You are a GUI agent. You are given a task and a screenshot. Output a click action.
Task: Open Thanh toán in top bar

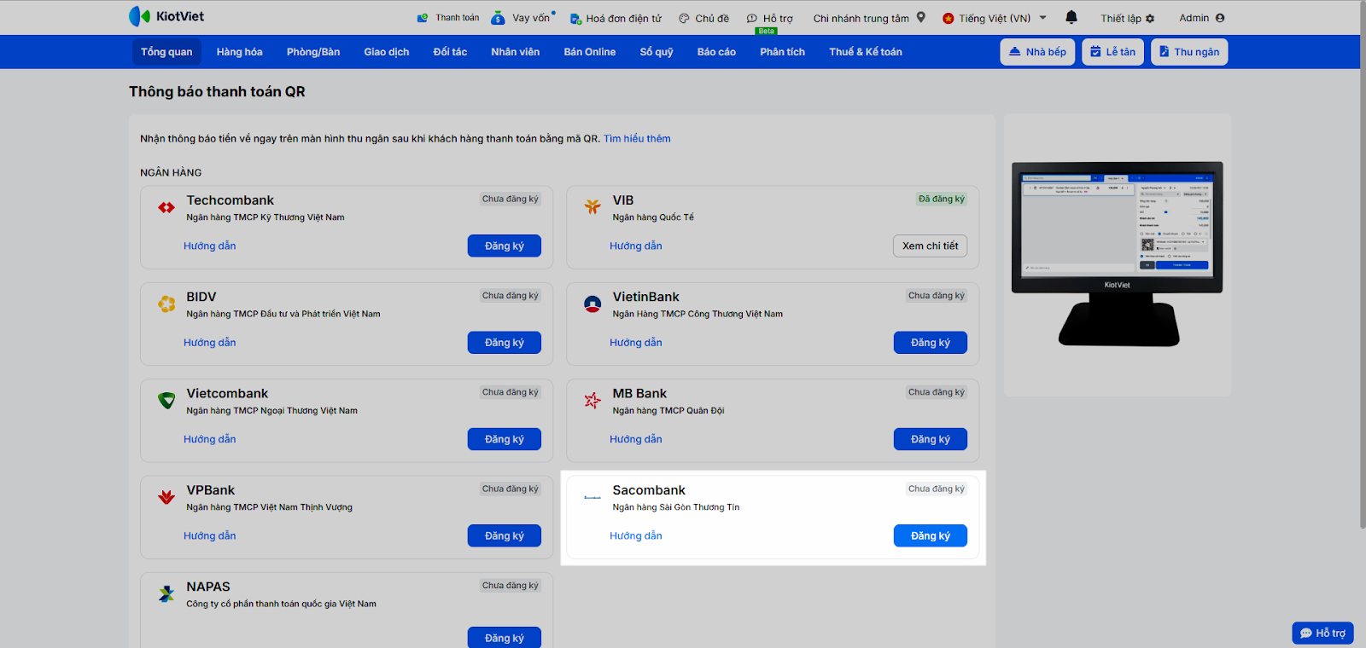448,18
